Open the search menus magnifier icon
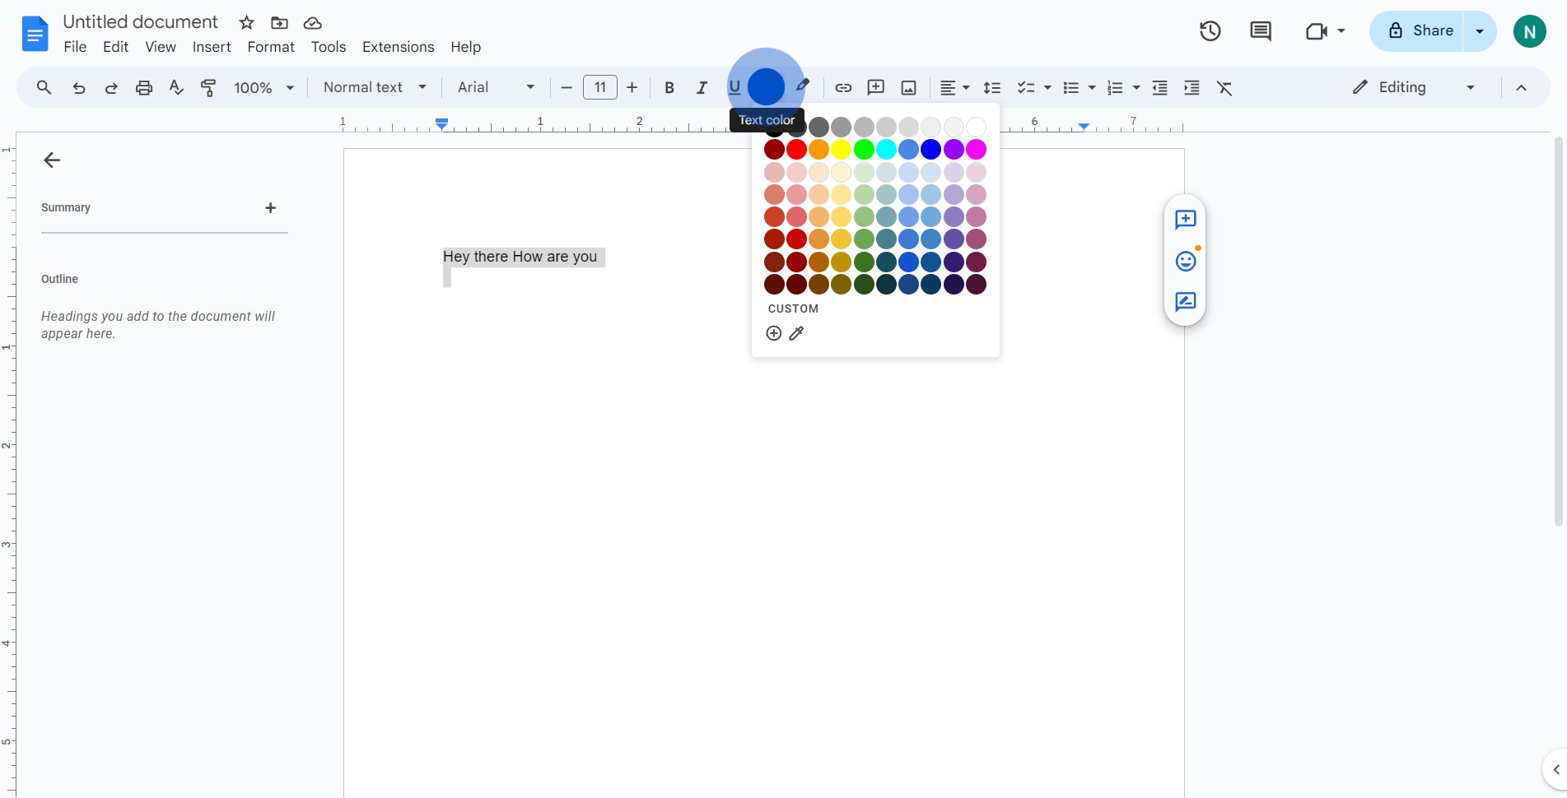Screen dimensions: 1567x798 44,87
